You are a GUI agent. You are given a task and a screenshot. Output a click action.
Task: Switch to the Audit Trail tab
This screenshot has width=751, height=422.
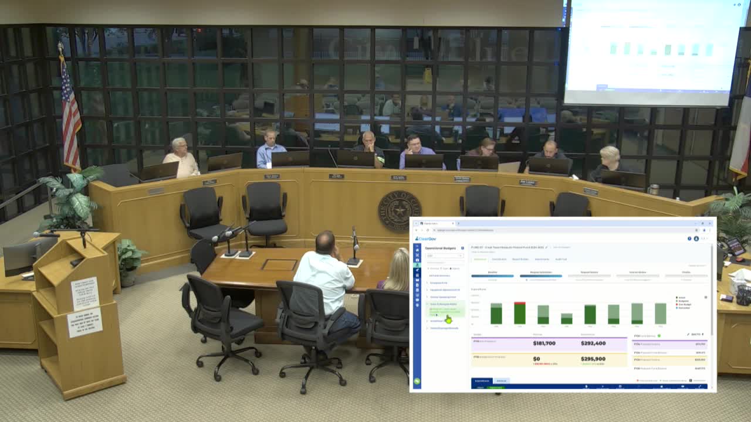pyautogui.click(x=561, y=259)
